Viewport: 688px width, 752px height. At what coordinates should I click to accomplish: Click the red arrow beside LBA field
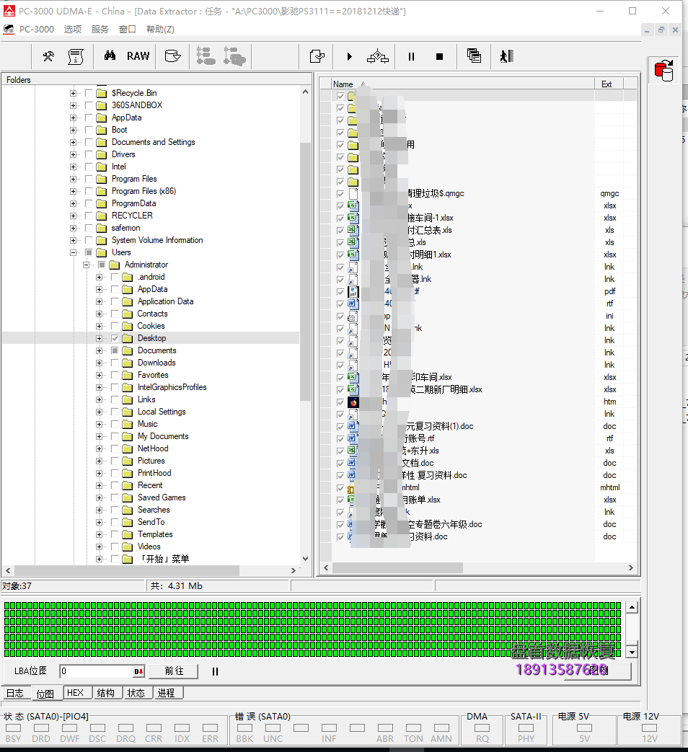click(138, 671)
